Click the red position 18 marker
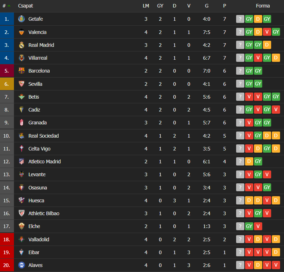Screen dimensions: 284x272 (7, 239)
